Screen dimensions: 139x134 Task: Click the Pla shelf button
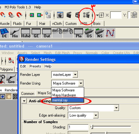click(x=79, y=33)
